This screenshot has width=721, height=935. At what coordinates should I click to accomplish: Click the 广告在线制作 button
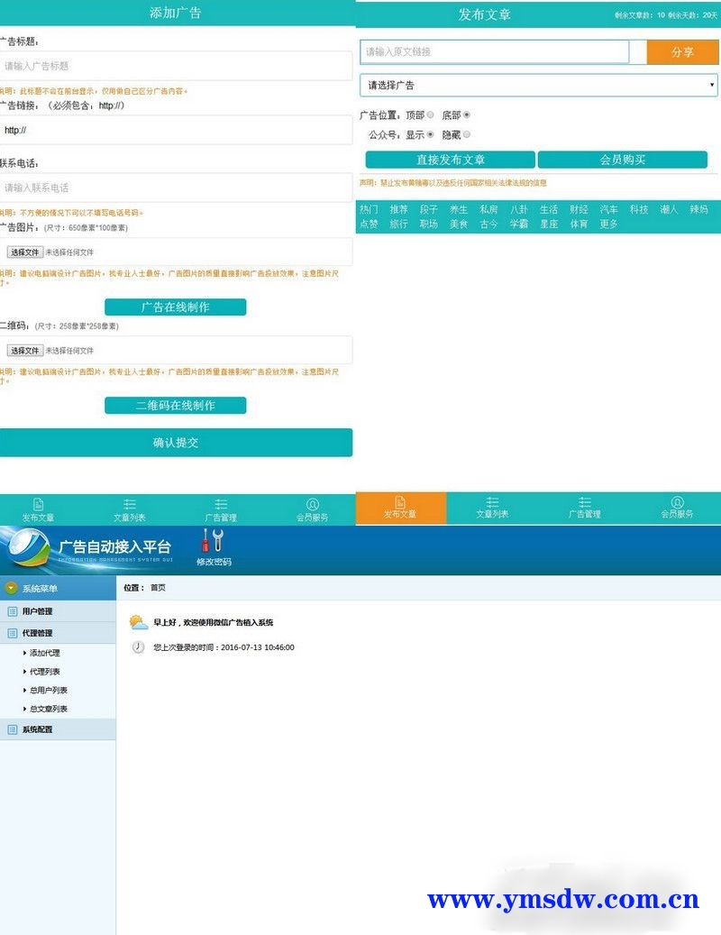tap(175, 307)
